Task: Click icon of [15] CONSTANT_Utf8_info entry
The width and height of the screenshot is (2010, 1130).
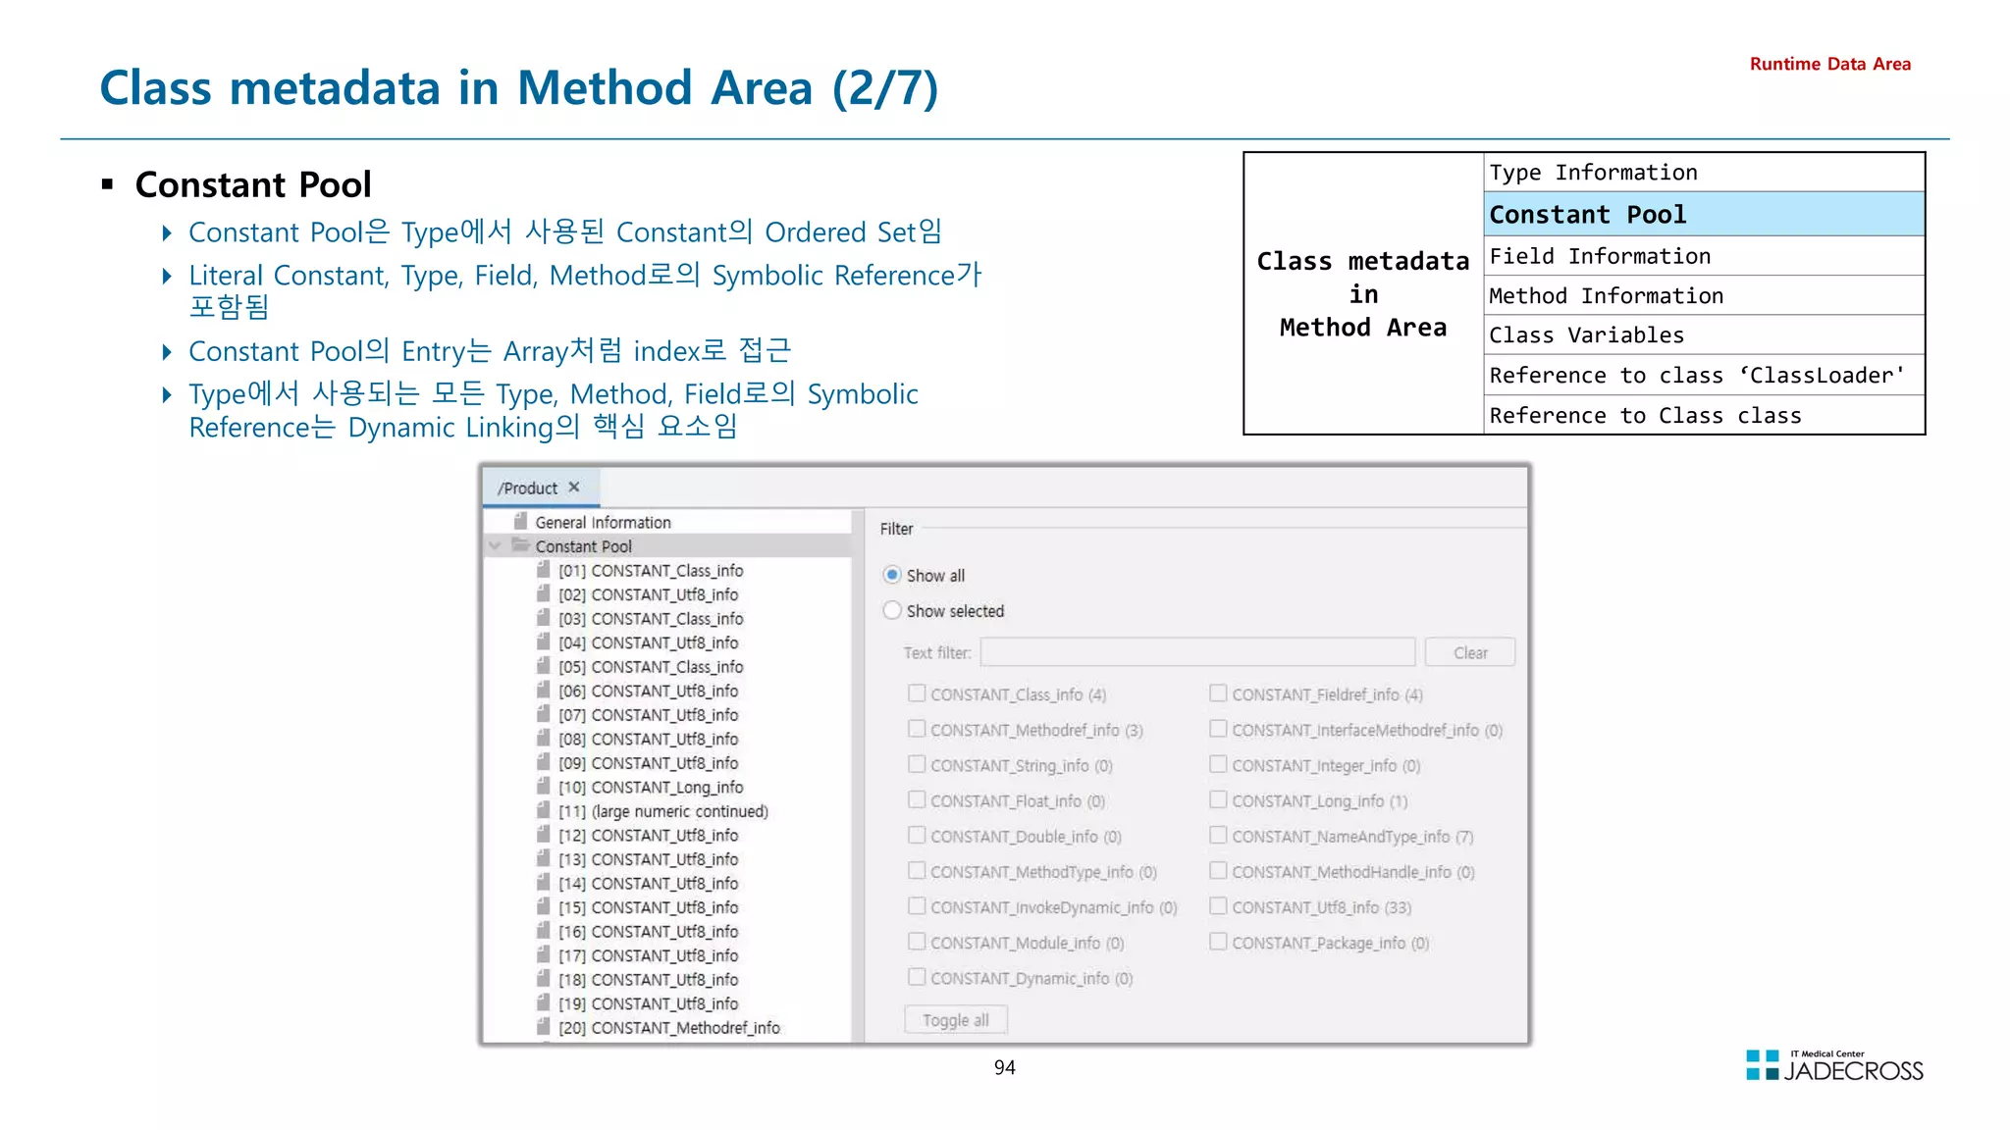Action: coord(544,906)
